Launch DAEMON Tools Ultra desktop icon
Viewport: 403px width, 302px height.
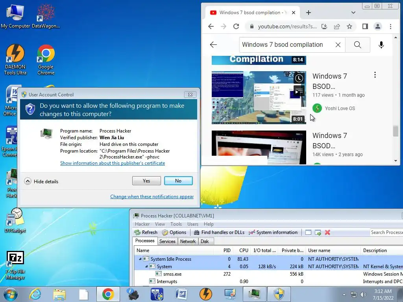pyautogui.click(x=15, y=60)
